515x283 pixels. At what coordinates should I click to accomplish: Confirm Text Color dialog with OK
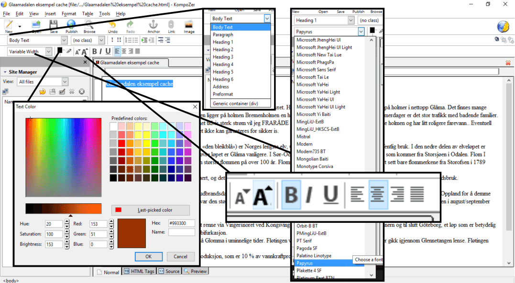coord(148,256)
